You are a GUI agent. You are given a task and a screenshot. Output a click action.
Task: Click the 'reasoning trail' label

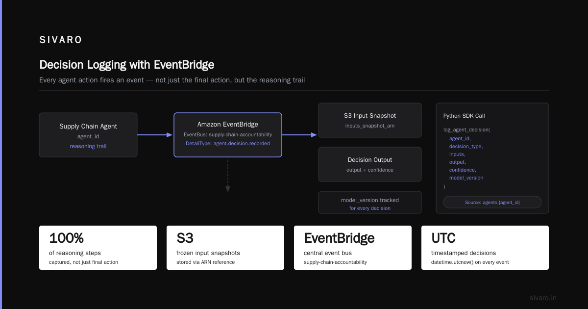tap(88, 146)
